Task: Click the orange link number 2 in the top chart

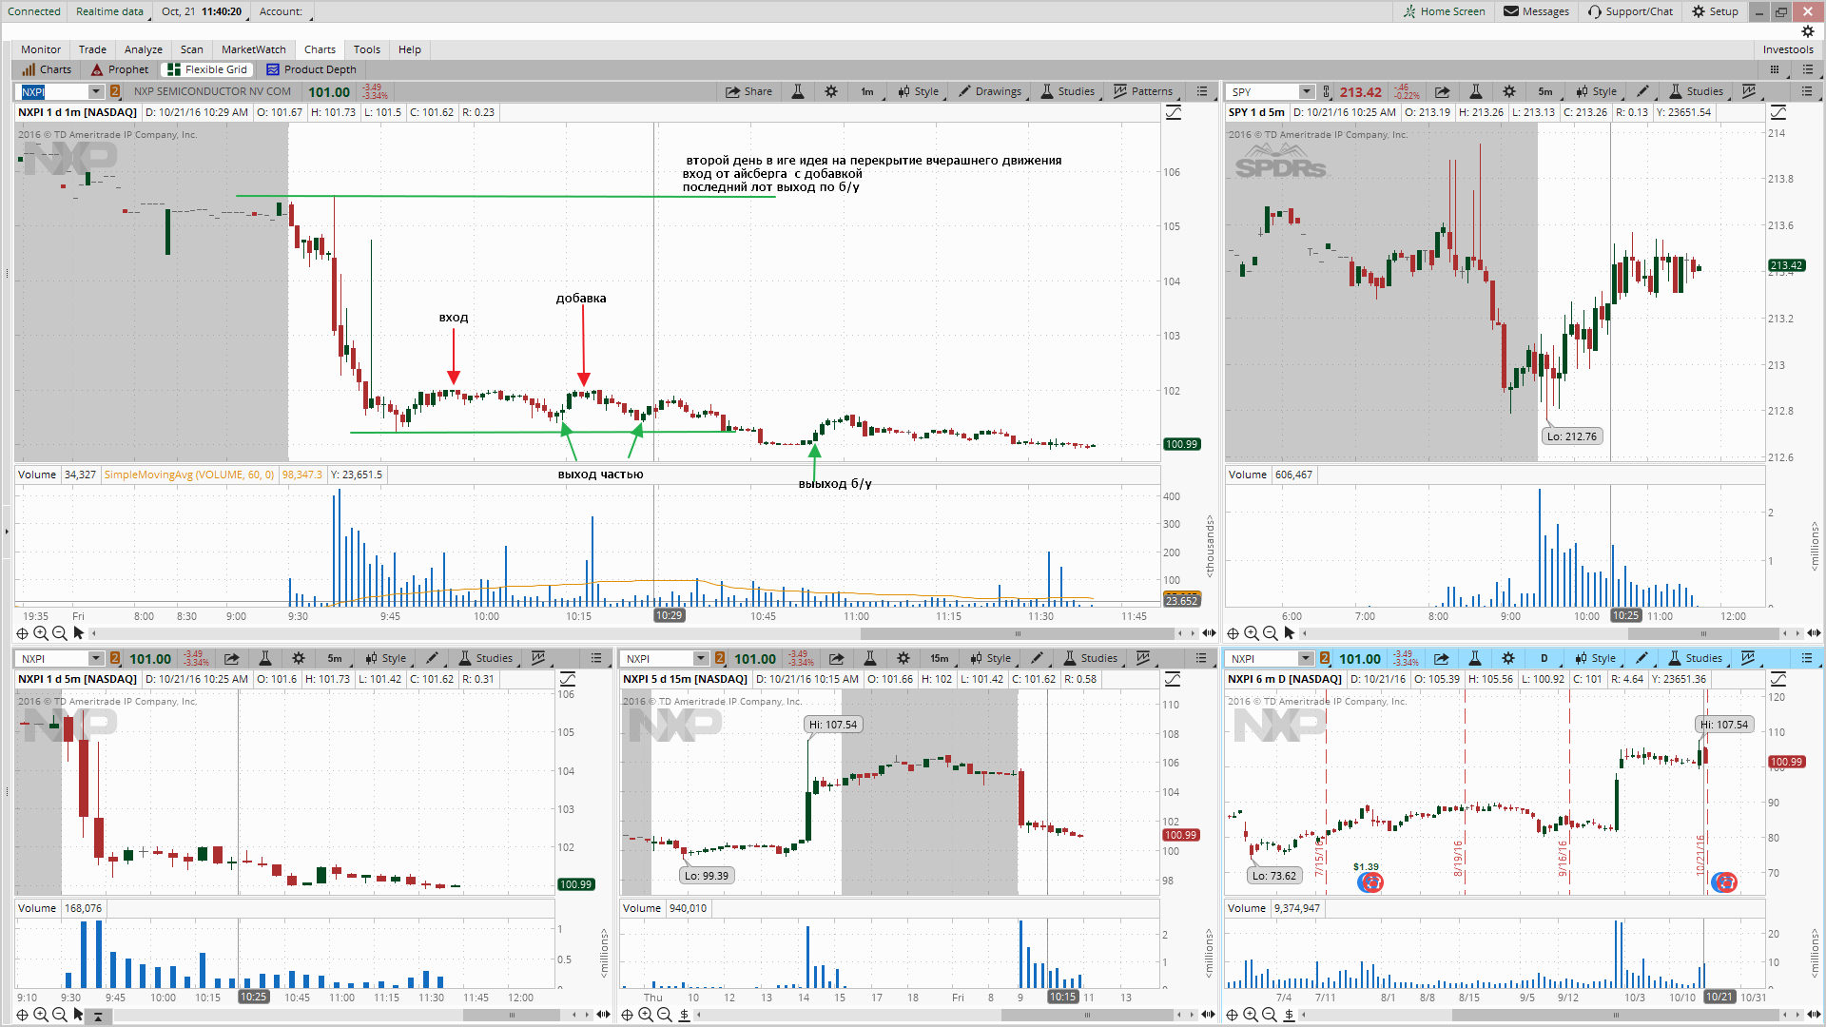Action: click(x=115, y=91)
